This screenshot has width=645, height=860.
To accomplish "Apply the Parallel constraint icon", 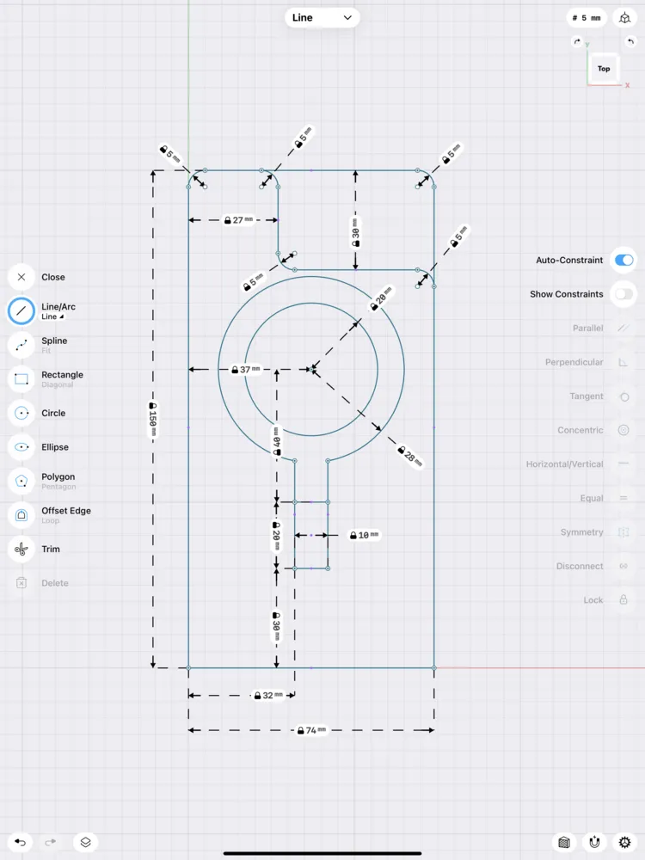I will coord(623,328).
